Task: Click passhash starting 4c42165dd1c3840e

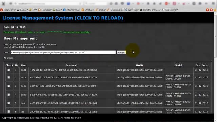Action: coord(63,70)
